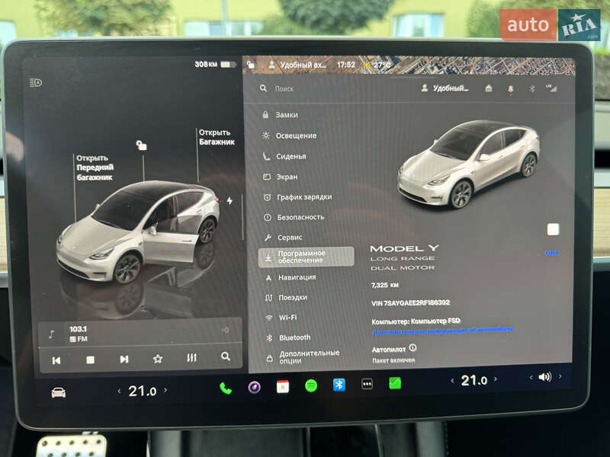This screenshot has width=610, height=457.
Task: Open График зарядки charging schedule
Action: (297, 197)
